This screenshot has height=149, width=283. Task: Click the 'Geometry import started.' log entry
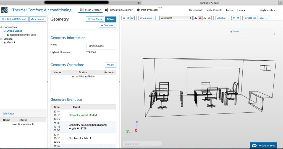click(x=83, y=115)
